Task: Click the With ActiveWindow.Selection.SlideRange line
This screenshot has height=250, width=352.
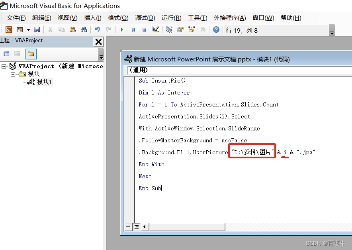Action: pyautogui.click(x=199, y=128)
